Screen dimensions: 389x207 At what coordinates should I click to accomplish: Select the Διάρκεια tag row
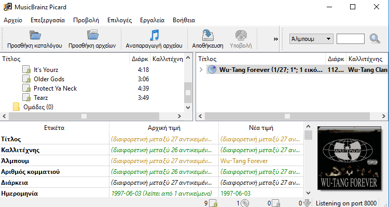pos(152,183)
